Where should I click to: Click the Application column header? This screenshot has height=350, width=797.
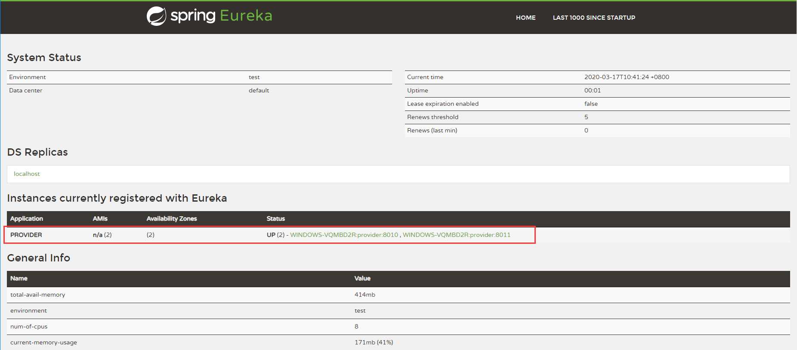click(x=27, y=218)
